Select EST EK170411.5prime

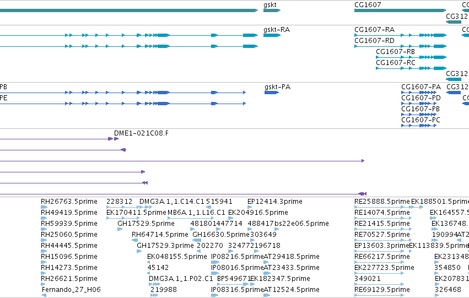136,213
